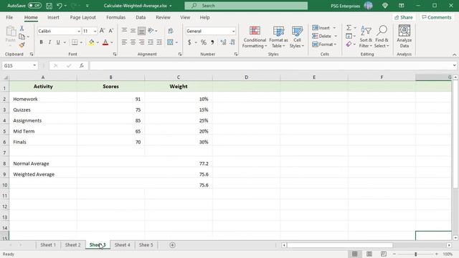Switch to the Insert ribbon tab
This screenshot has height=258, width=459.
[53, 17]
